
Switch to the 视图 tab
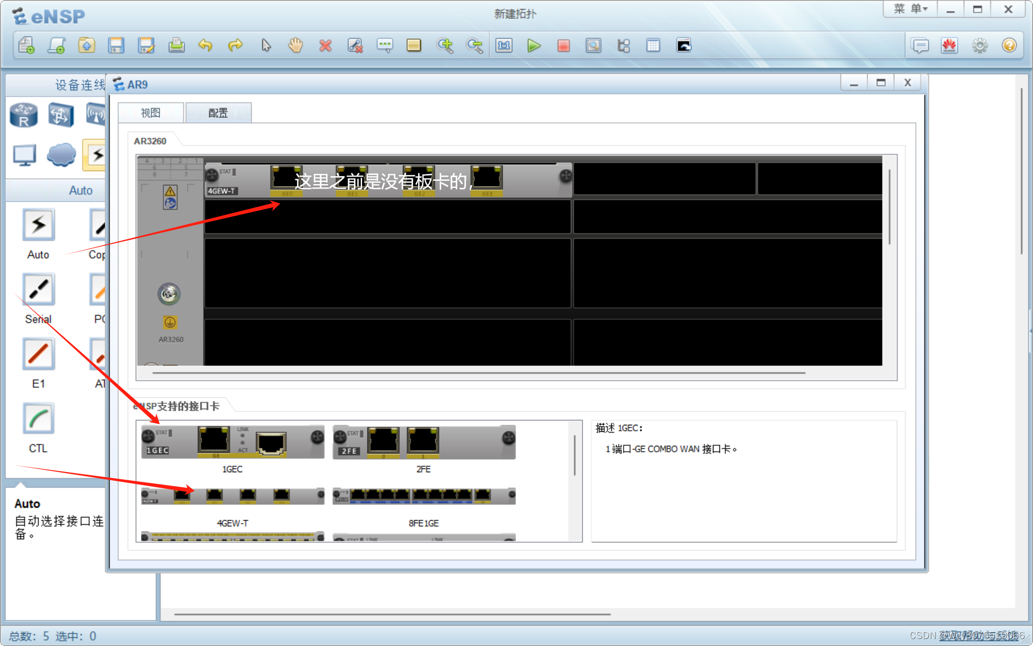point(151,113)
